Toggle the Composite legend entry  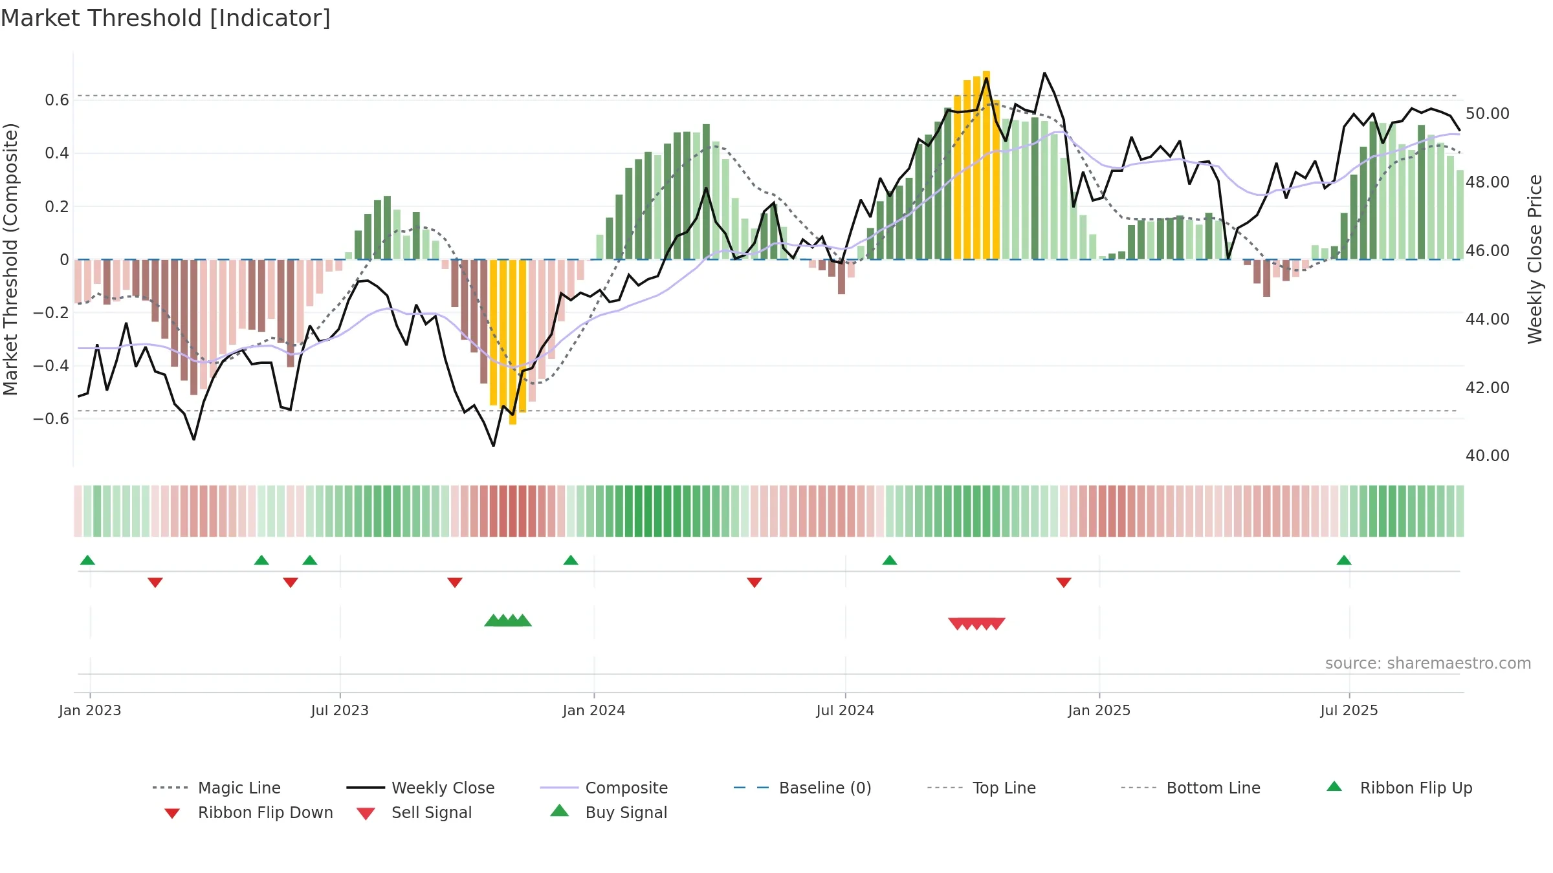point(604,788)
